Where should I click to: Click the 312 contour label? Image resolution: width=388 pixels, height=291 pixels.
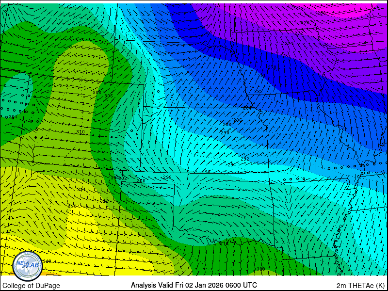coord(104,201)
